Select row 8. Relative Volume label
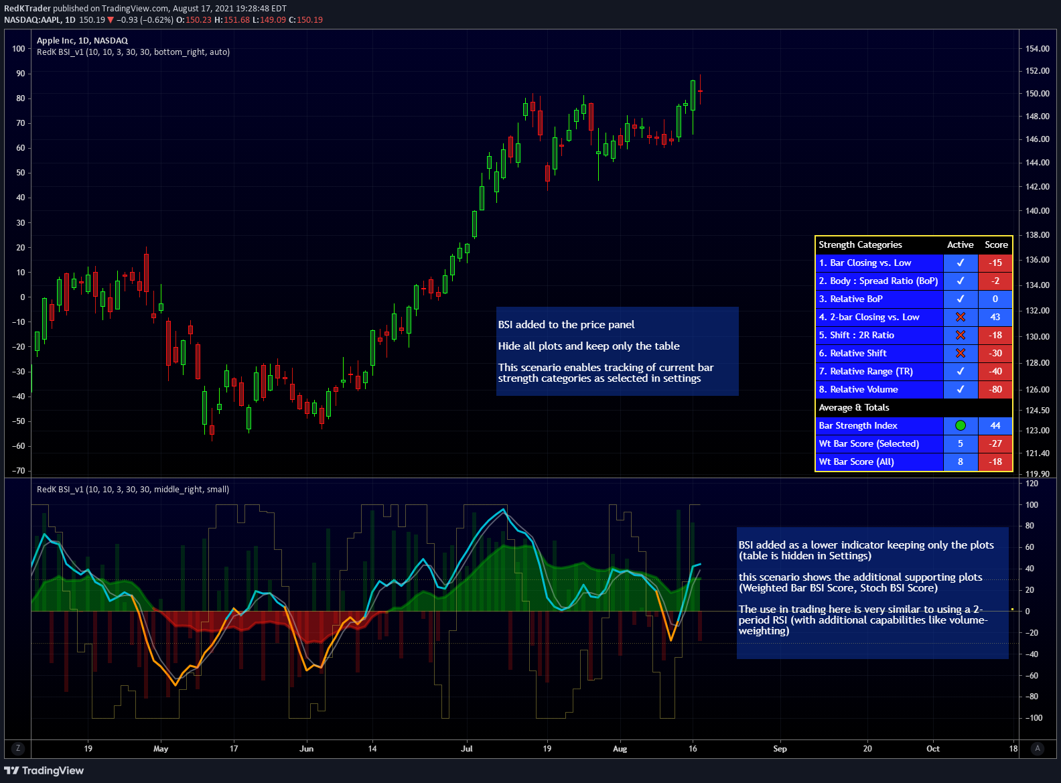1061x783 pixels. point(879,389)
